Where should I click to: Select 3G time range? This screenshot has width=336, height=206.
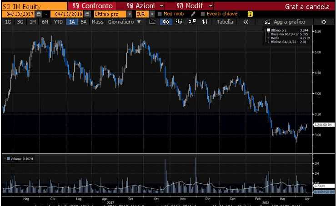20,22
